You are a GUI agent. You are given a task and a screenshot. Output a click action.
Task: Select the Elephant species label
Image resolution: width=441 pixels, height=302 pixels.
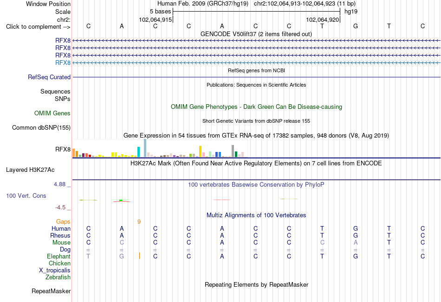coord(59,256)
